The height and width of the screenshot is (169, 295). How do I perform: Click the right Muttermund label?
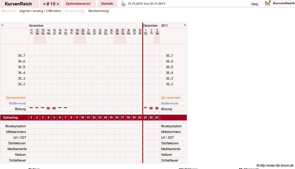(170, 103)
